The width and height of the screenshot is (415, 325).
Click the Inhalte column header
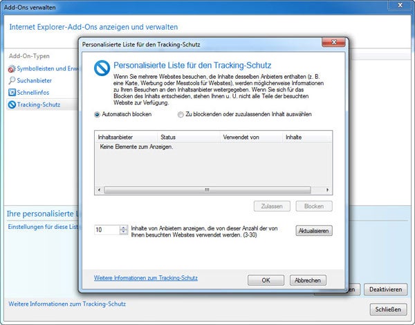pos(307,137)
